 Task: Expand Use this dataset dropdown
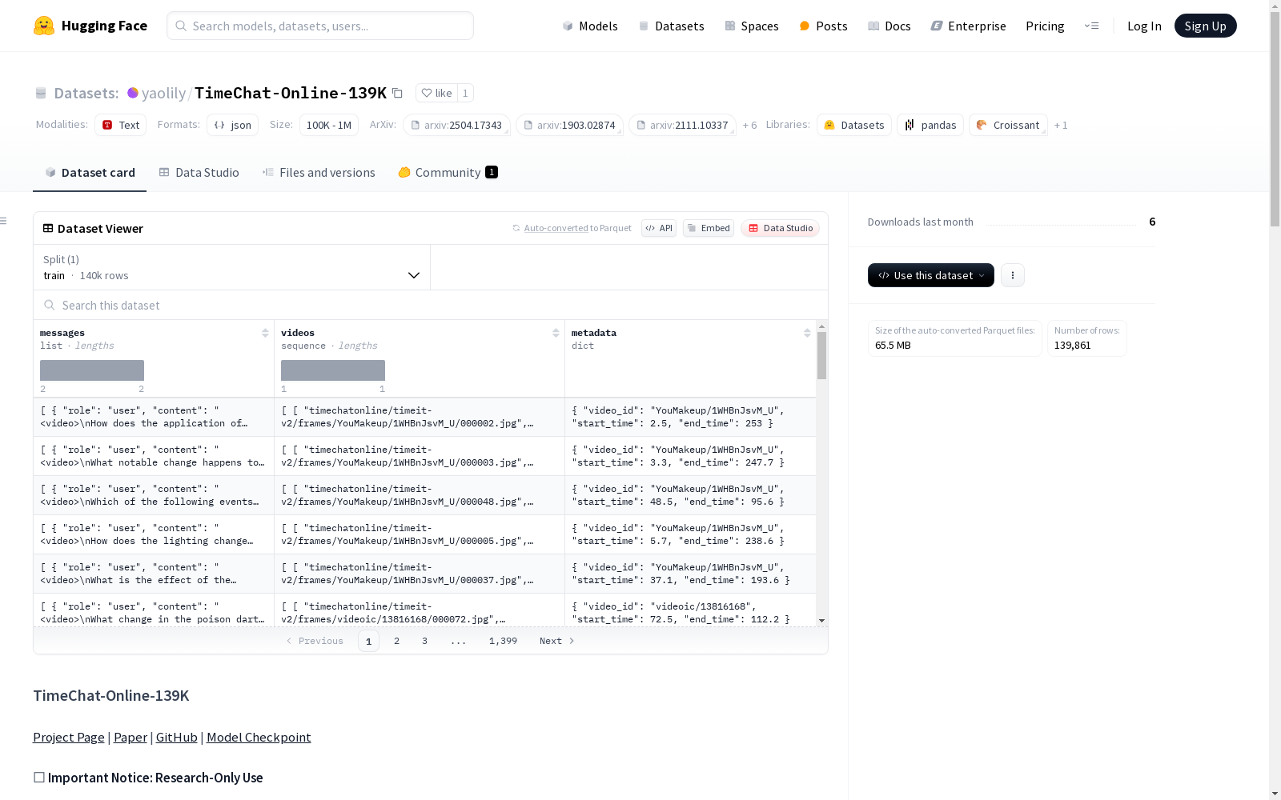(930, 275)
